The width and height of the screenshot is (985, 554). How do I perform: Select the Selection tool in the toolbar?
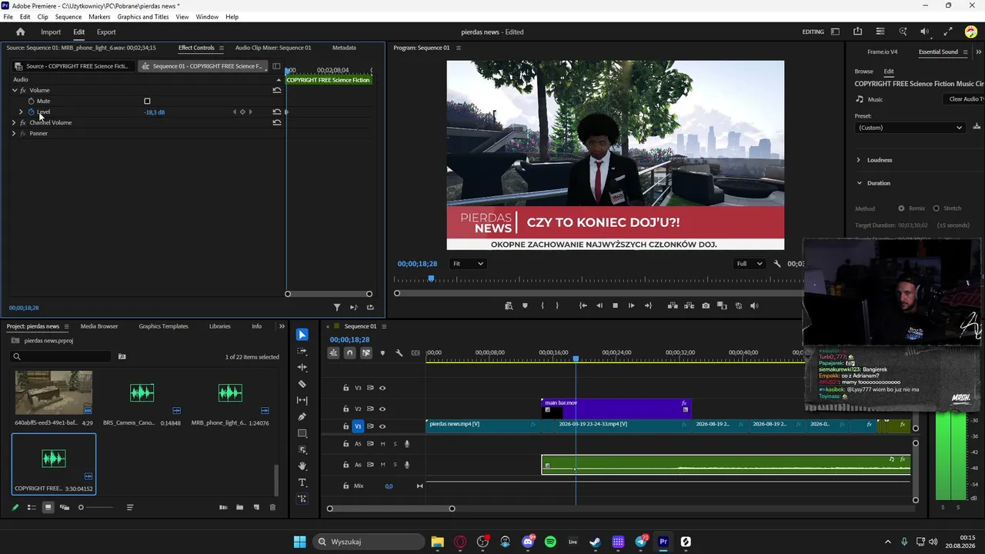click(302, 335)
